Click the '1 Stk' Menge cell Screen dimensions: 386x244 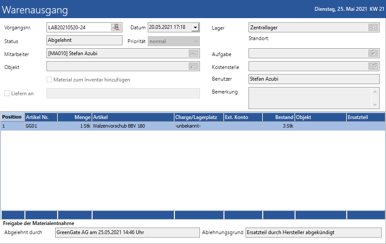75,126
